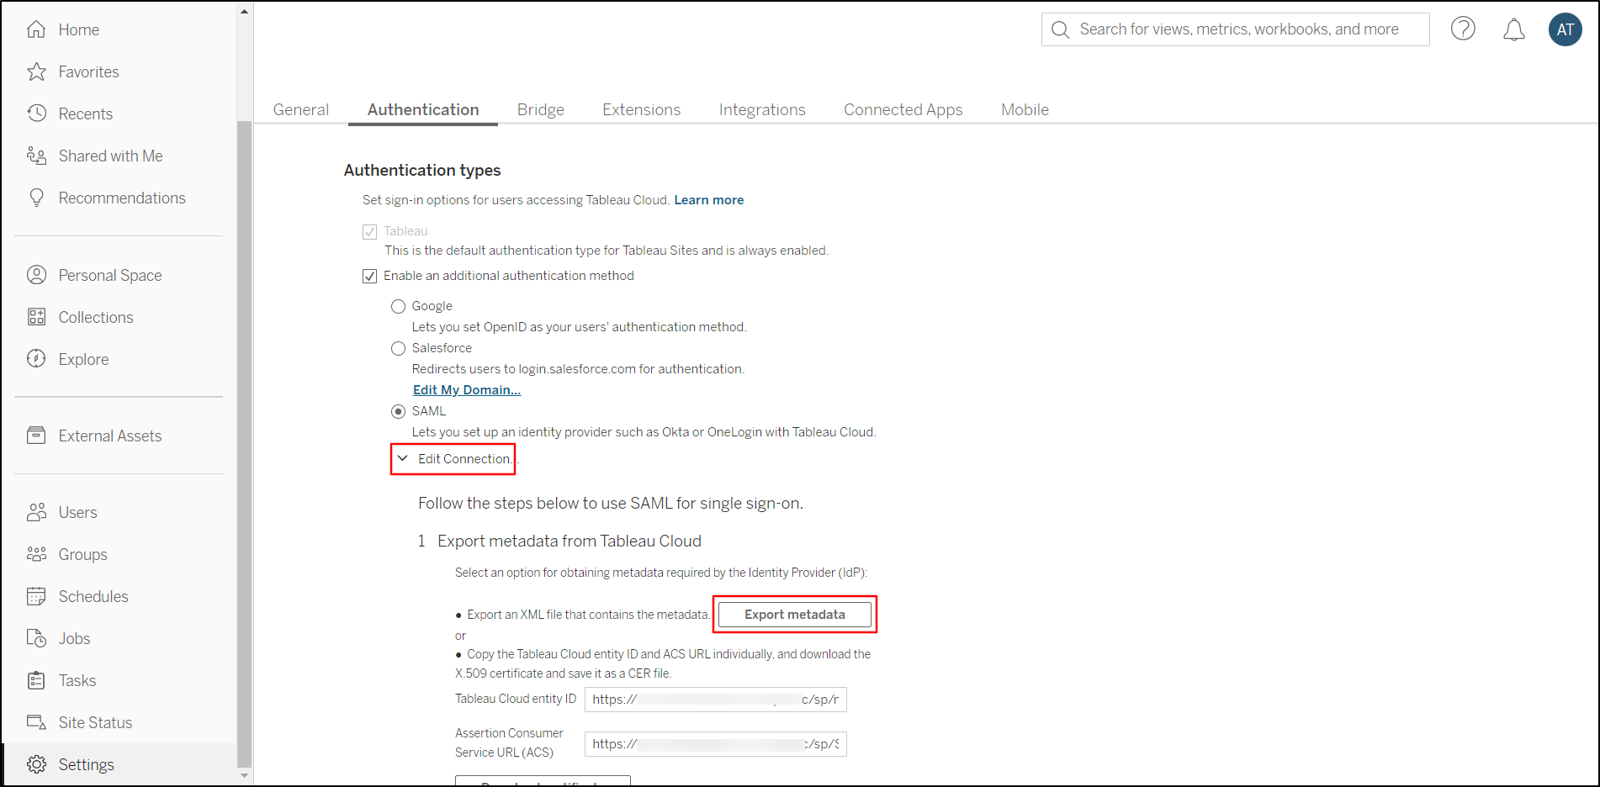1600x787 pixels.
Task: Click the sidebar scroll down arrow
Action: coord(244,776)
